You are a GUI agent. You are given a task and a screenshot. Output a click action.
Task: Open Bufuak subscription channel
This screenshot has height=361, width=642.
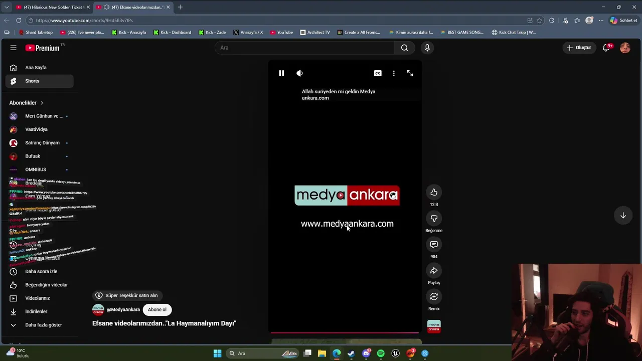(39, 156)
